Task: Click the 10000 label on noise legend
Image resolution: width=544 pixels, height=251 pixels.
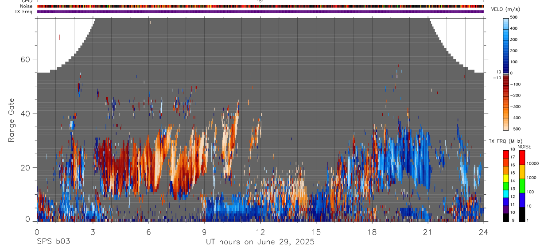Action: point(532,163)
